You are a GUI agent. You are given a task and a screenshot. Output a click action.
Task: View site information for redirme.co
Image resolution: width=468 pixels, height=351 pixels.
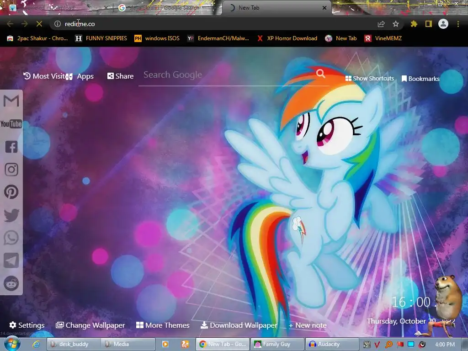(x=57, y=24)
